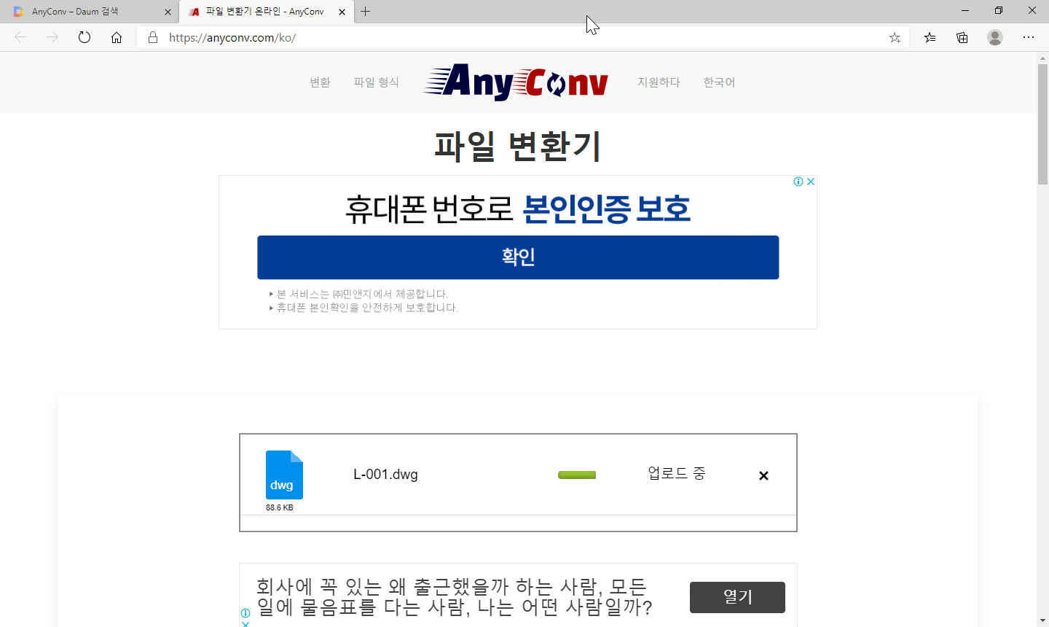The width and height of the screenshot is (1049, 627).
Task: Minimize the browser window
Action: click(965, 11)
